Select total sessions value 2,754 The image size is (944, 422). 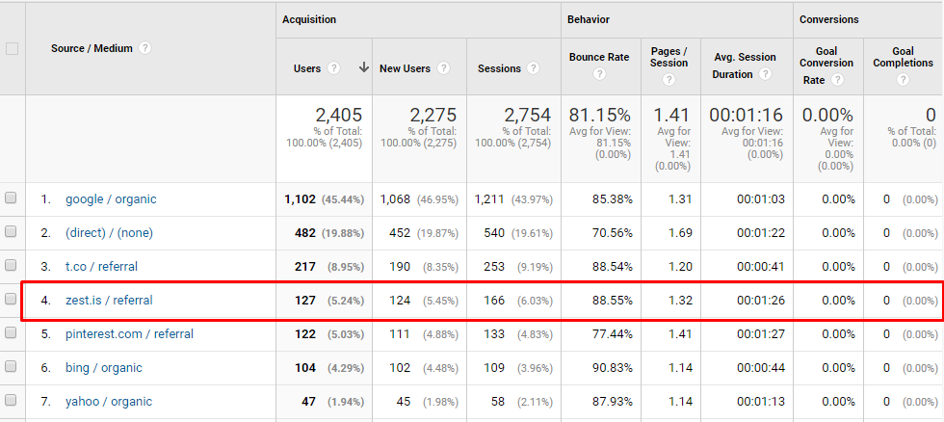(527, 115)
